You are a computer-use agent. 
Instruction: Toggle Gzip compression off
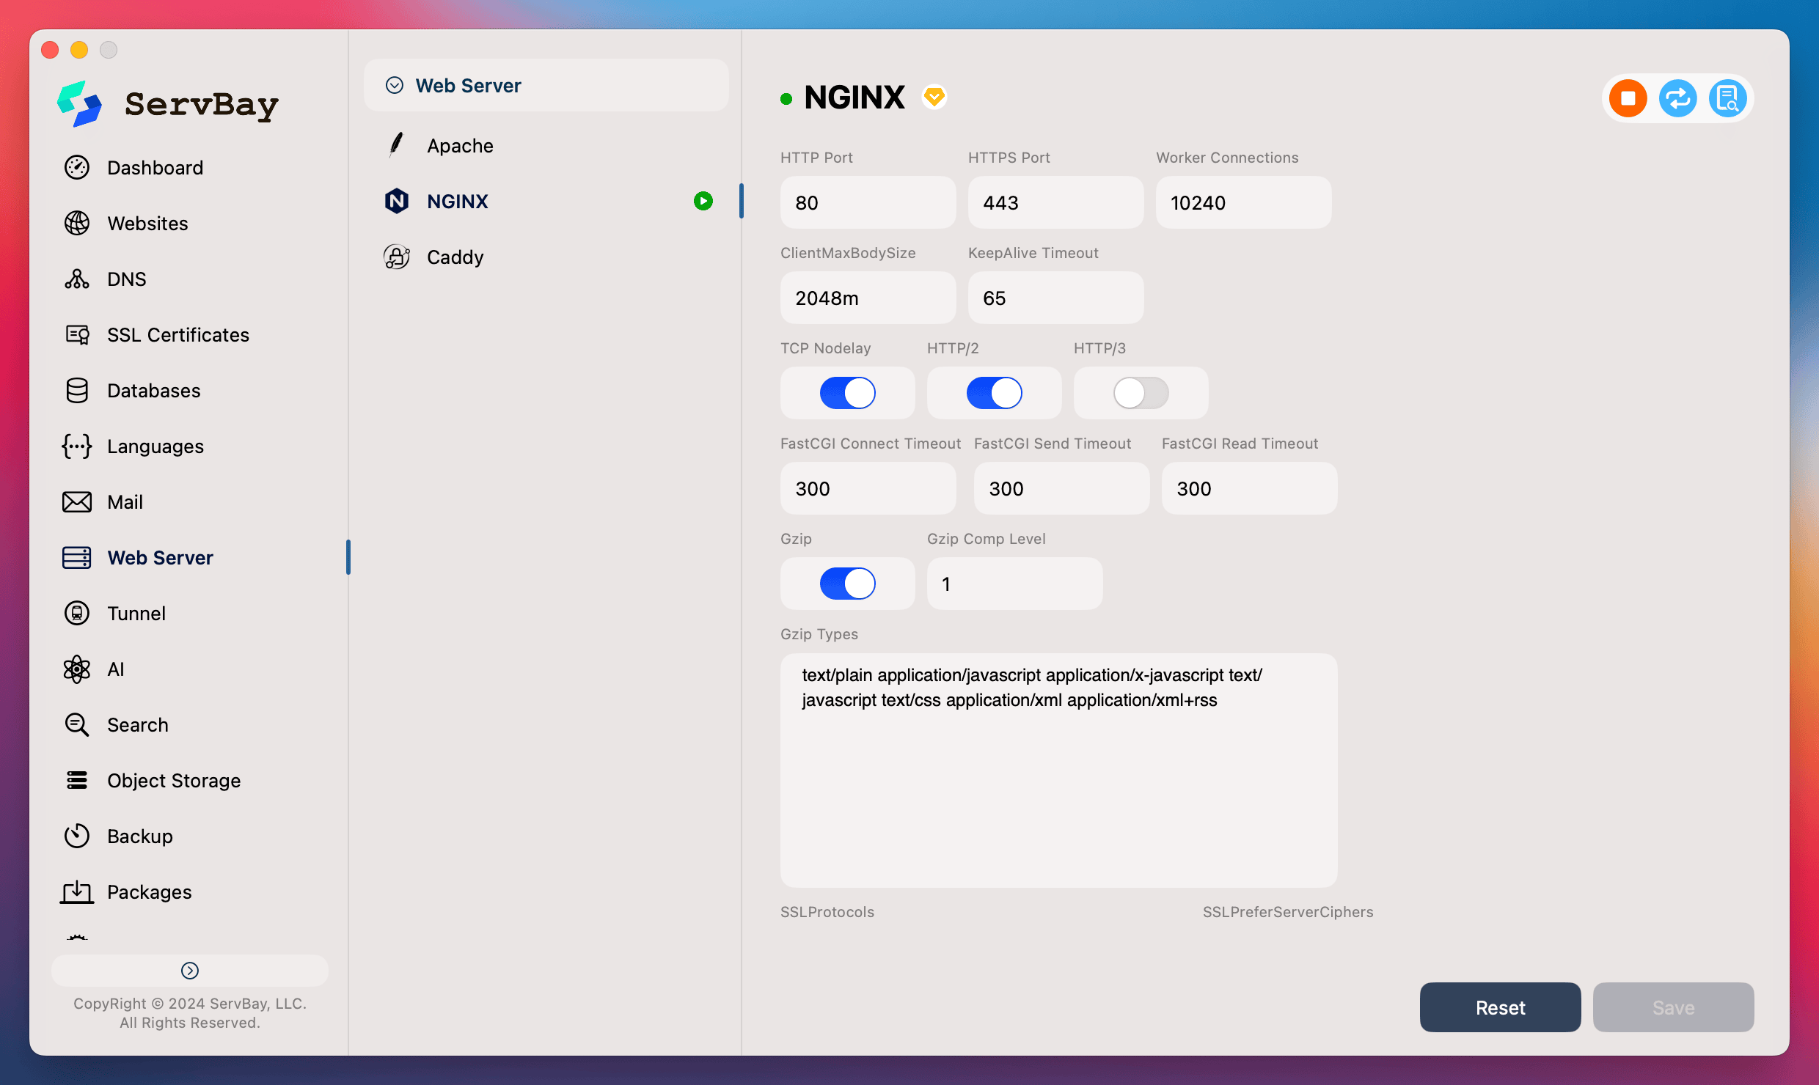pos(848,584)
